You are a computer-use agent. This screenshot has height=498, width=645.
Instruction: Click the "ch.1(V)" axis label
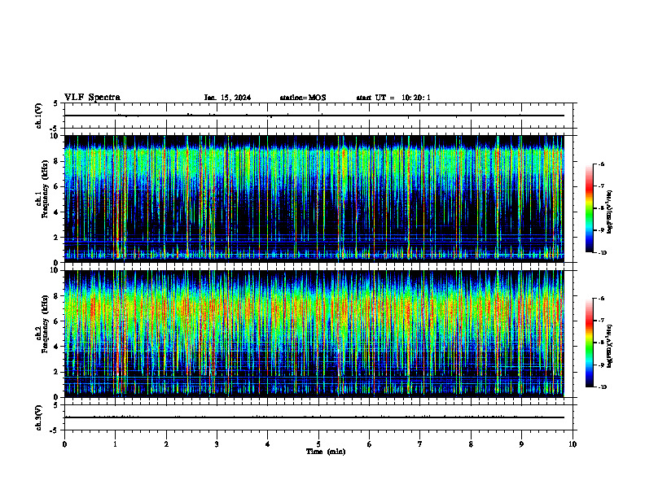tap(39, 116)
